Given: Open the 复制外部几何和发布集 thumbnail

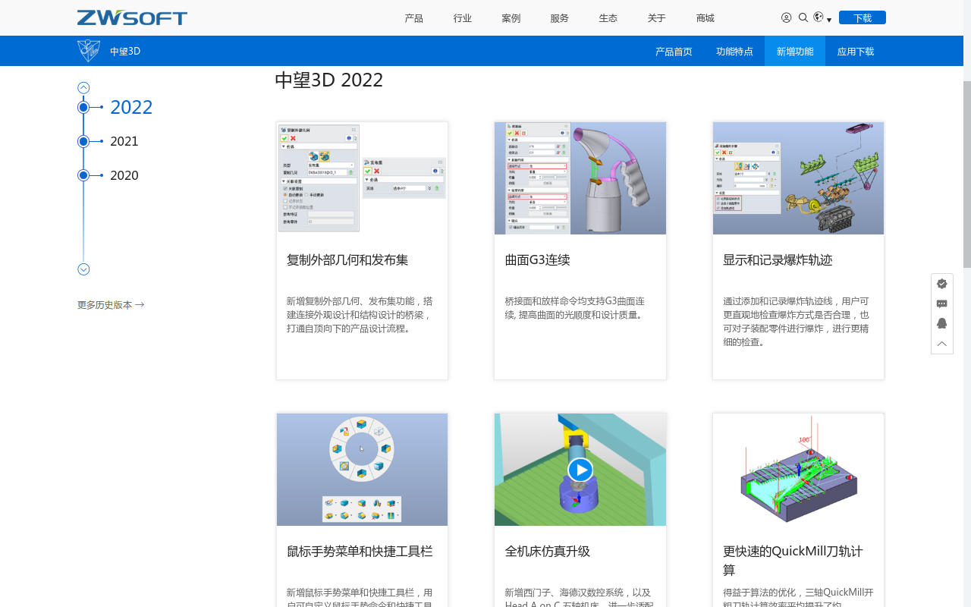Looking at the screenshot, I should 363,178.
